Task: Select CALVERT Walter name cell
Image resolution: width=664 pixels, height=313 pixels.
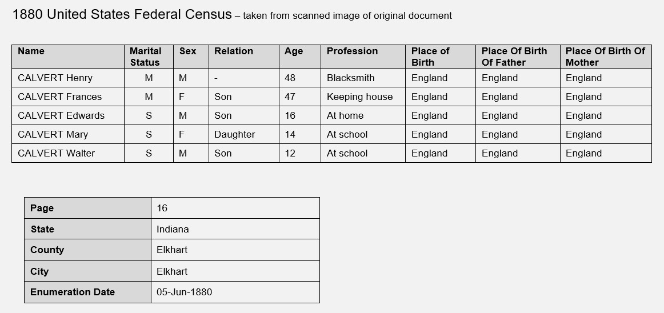Action: tap(68, 153)
